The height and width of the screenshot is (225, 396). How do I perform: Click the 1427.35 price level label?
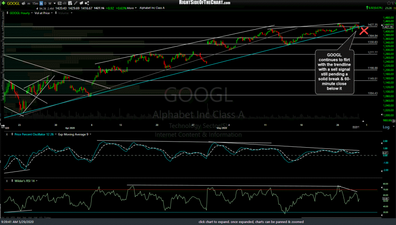click(x=372, y=25)
